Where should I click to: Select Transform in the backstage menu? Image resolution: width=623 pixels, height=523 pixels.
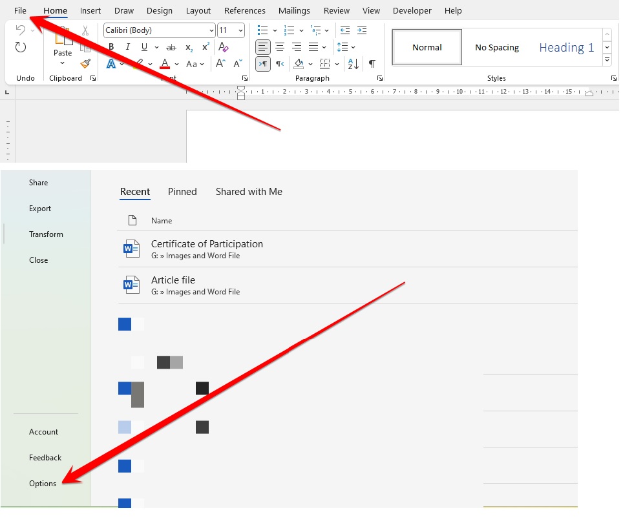(46, 234)
